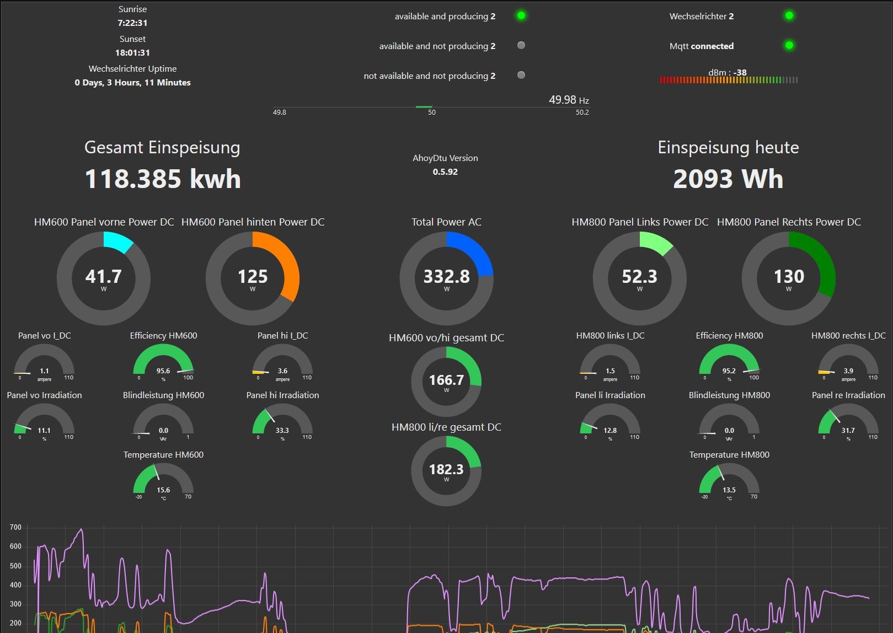
Task: Click the 700 label on the chart axis
Action: (x=15, y=527)
